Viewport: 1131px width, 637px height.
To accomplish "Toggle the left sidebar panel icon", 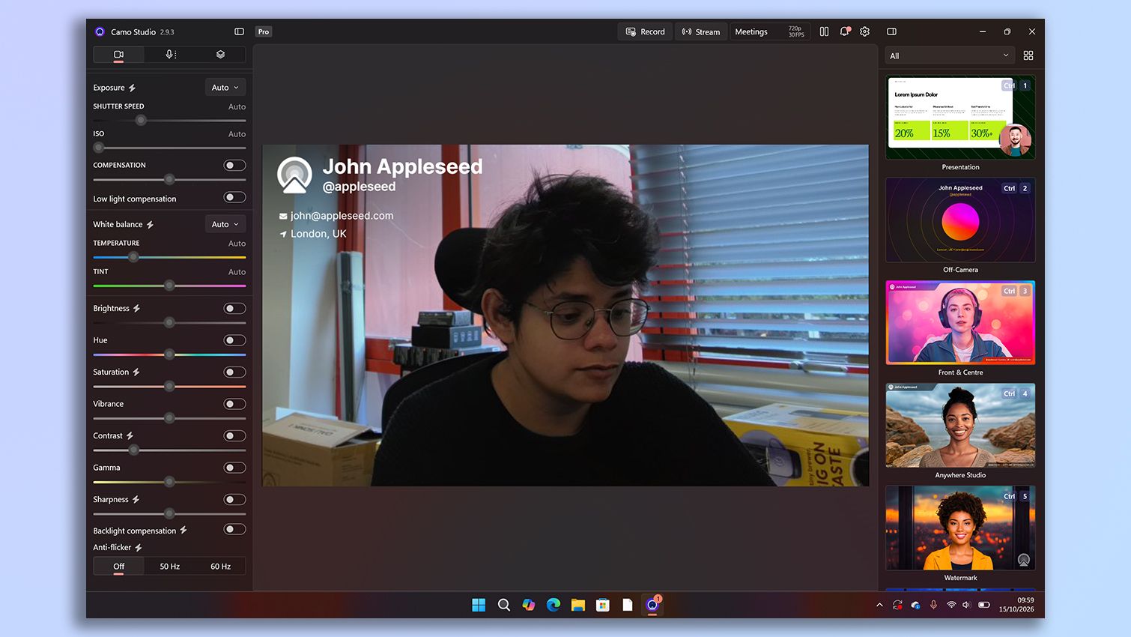I will (239, 31).
